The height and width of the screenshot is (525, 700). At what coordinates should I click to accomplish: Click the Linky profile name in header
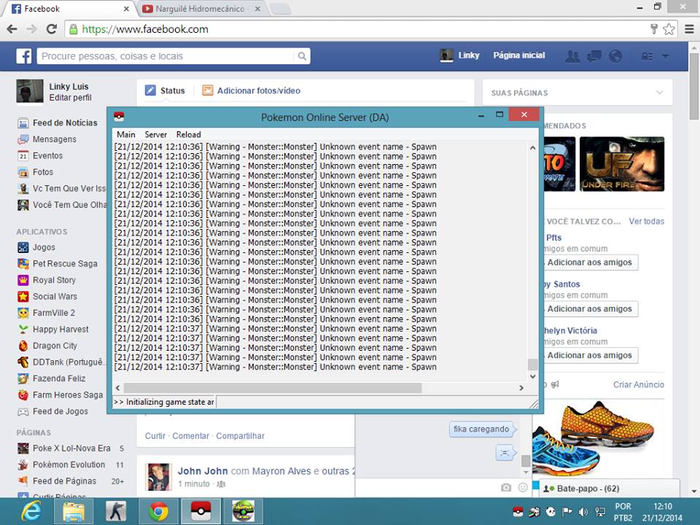[468, 55]
